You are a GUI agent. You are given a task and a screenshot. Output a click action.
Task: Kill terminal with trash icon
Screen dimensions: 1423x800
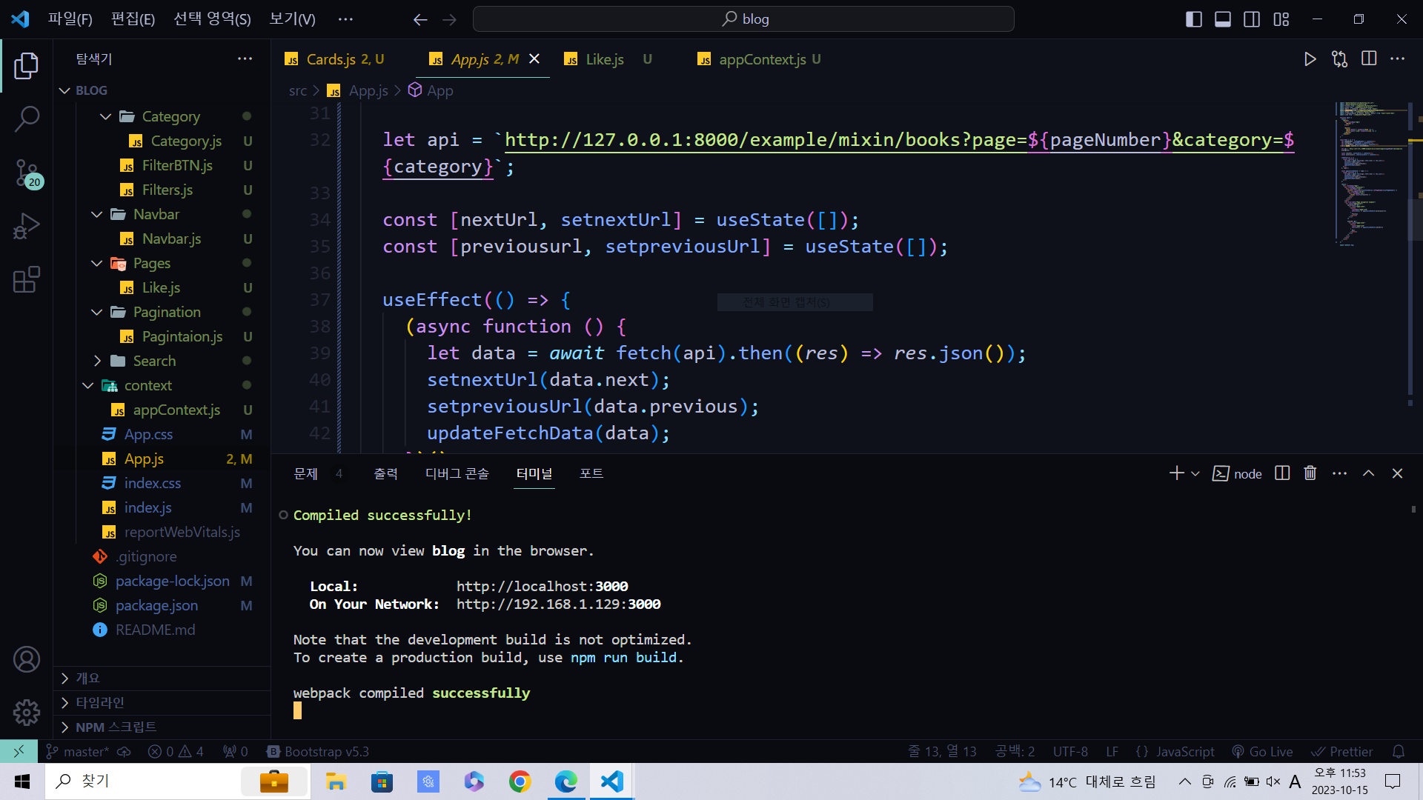pyautogui.click(x=1310, y=473)
